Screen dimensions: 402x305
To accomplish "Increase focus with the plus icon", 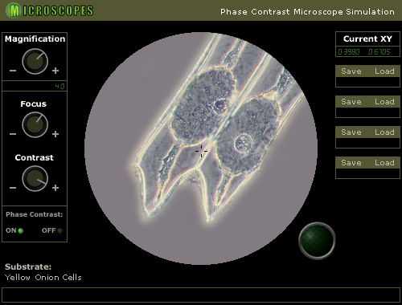I will click(x=55, y=134).
